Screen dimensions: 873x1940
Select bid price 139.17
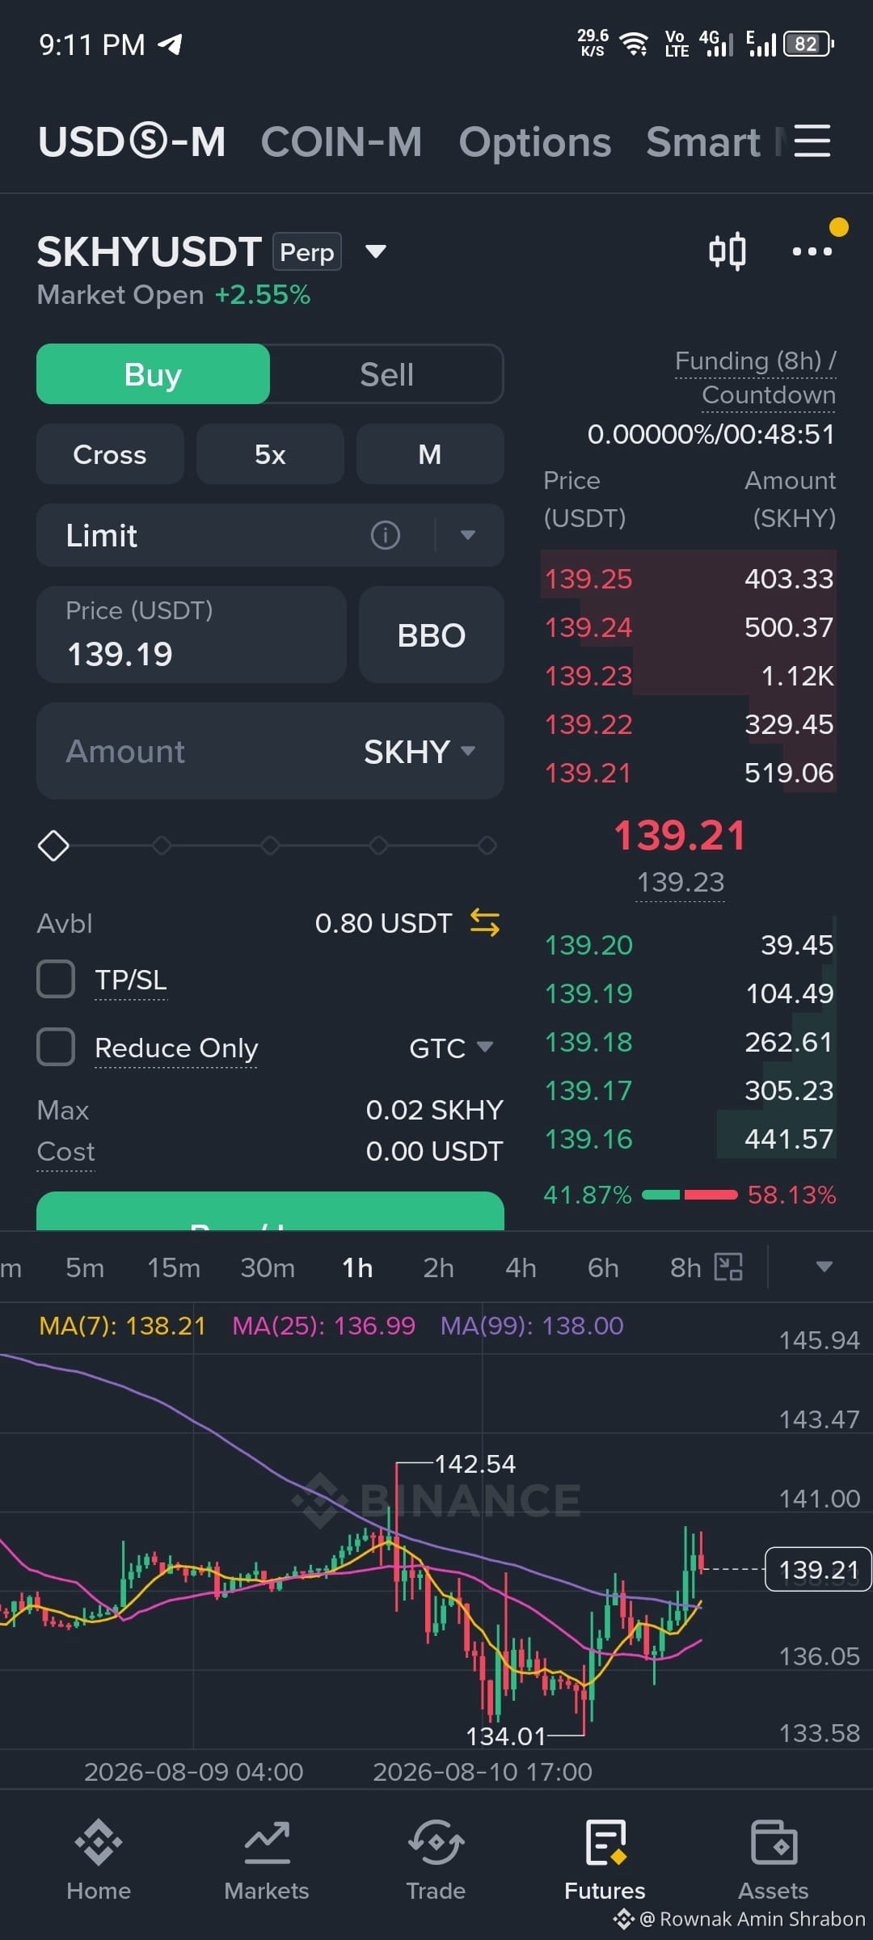(x=588, y=1090)
